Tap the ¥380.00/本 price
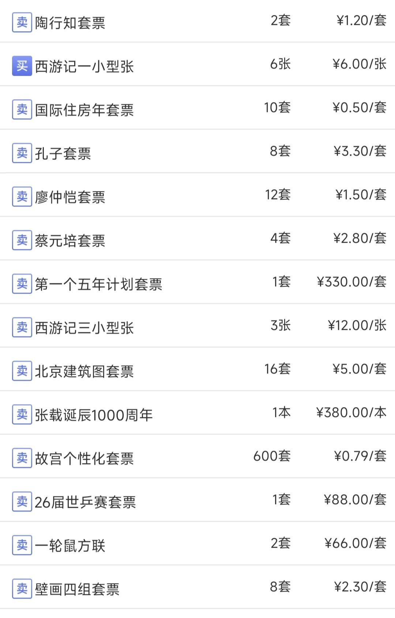Image resolution: width=395 pixels, height=618 pixels. 351,412
